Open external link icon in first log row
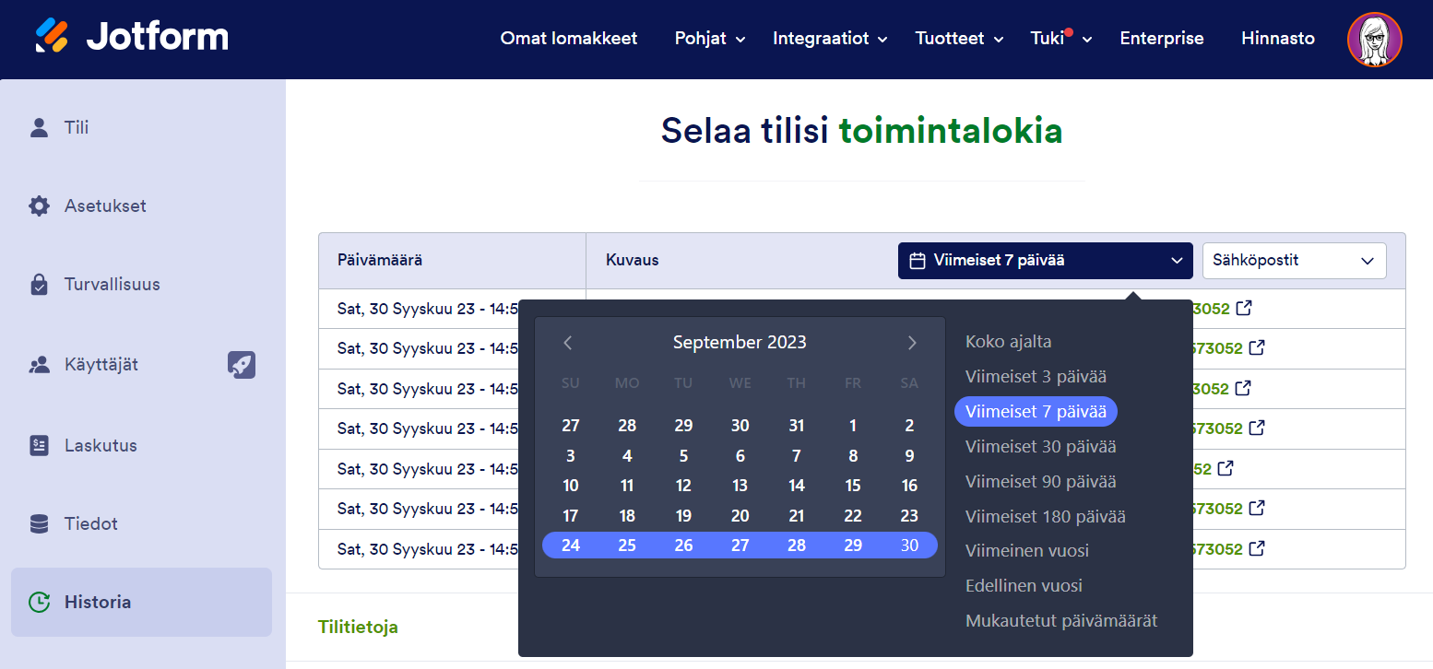 coord(1244,308)
